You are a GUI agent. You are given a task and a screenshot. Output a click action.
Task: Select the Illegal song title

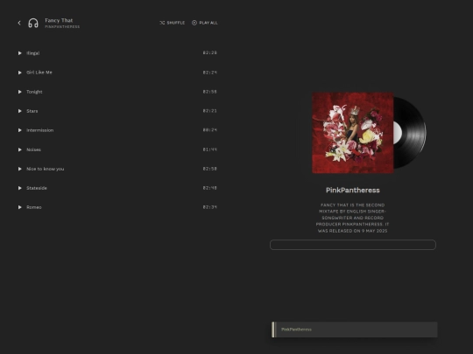pyautogui.click(x=33, y=53)
